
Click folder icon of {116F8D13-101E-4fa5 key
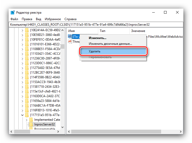27,110
